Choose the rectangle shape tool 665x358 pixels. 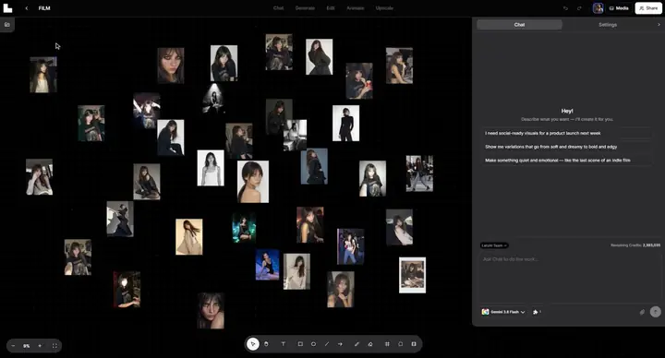[x=300, y=344]
